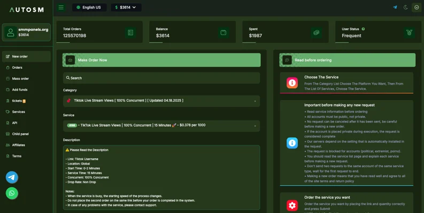This screenshot has height=213, width=424.
Task: Click the floating Telegram chat button
Action: coord(12,177)
